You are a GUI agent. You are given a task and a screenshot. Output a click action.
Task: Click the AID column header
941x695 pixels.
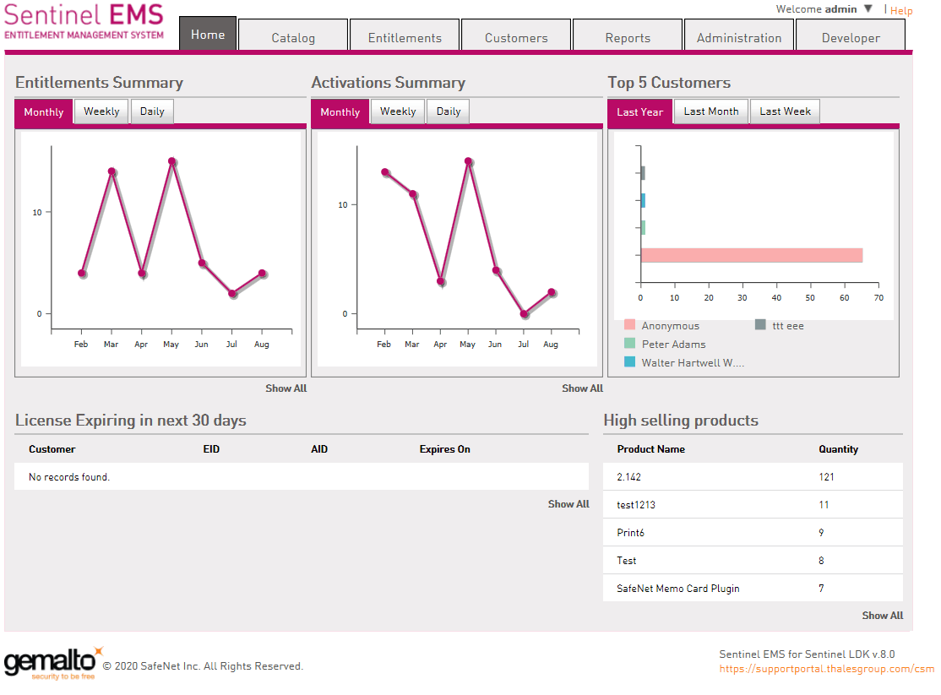(x=319, y=449)
